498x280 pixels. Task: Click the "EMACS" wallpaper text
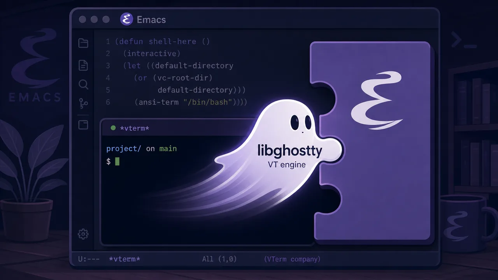[35, 96]
